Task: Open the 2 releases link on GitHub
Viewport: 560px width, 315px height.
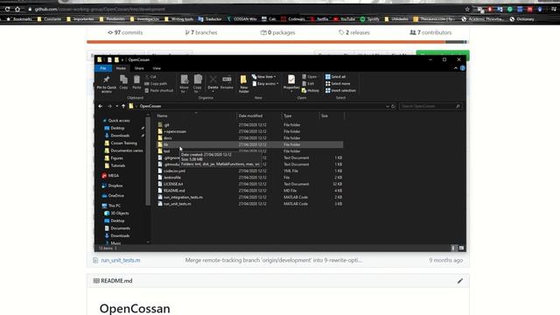Action: click(354, 32)
